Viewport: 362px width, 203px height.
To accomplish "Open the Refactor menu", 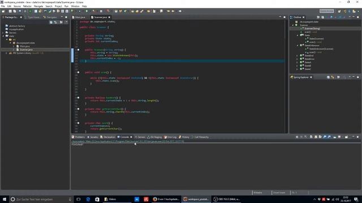I will click(27, 6).
